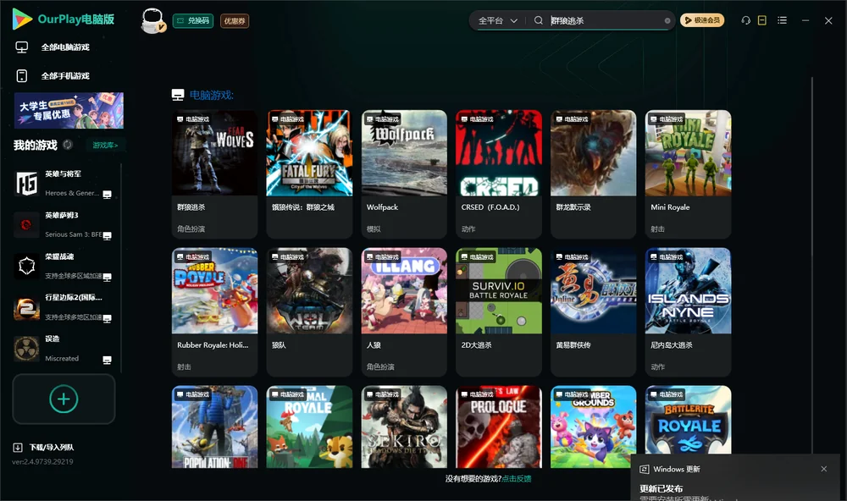847x501 pixels.
Task: Open the Battlerite Royale game card
Action: pyautogui.click(x=688, y=420)
